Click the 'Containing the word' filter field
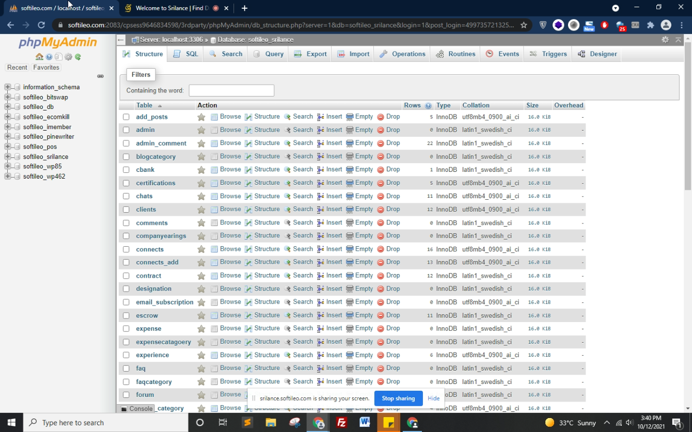 point(231,90)
